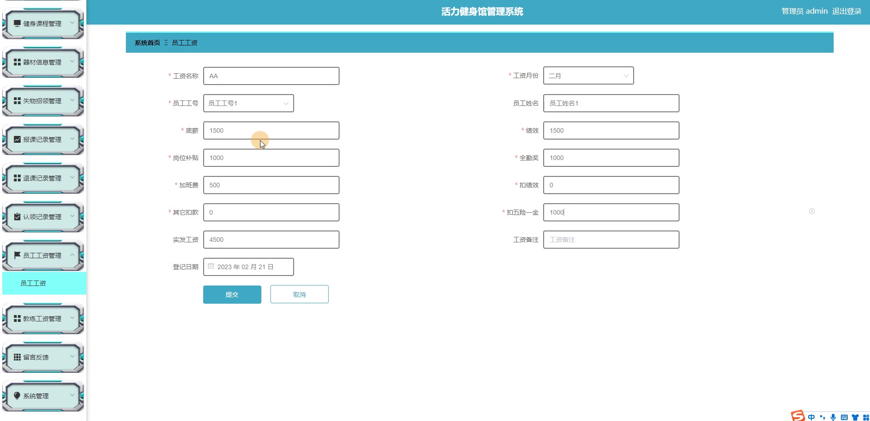
Task: Open the 登记日期 date picker field
Action: (248, 267)
